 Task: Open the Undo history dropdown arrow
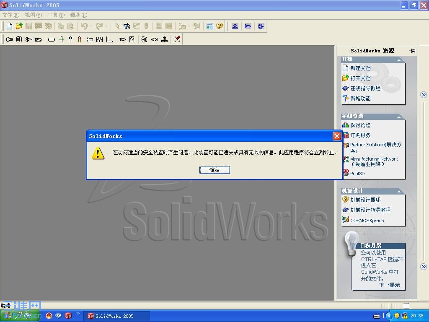point(91,26)
